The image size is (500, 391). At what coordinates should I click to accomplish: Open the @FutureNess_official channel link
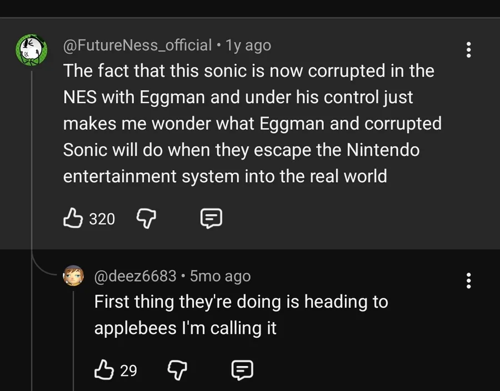(137, 45)
